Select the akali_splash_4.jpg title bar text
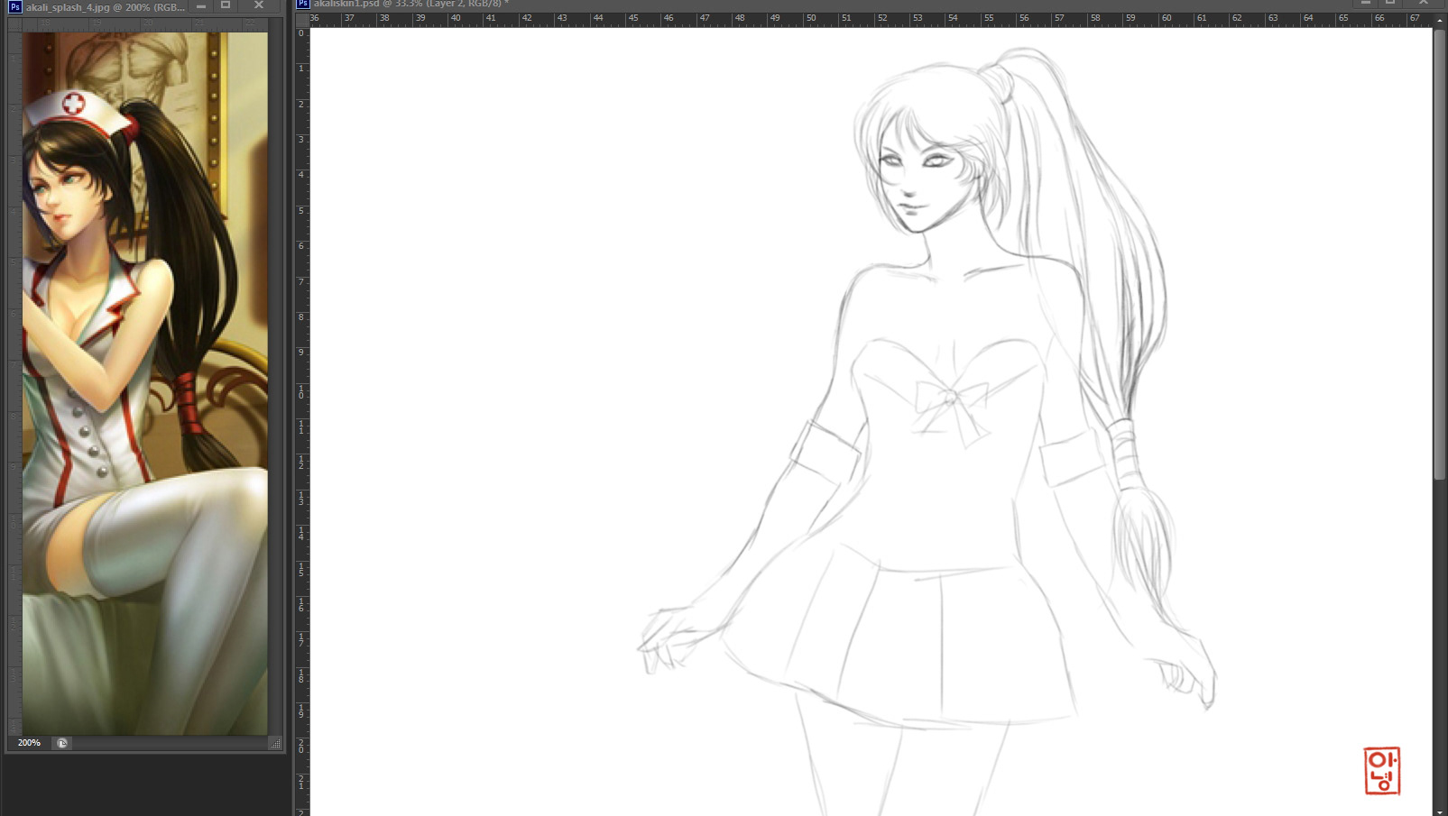 coord(105,6)
